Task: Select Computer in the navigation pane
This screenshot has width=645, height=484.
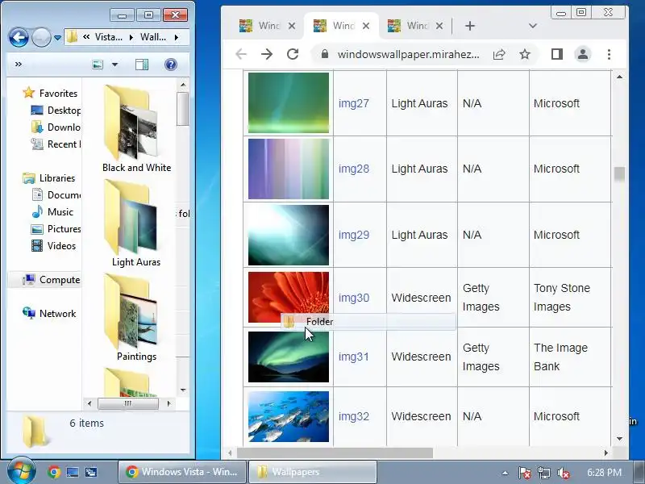Action: coord(51,280)
